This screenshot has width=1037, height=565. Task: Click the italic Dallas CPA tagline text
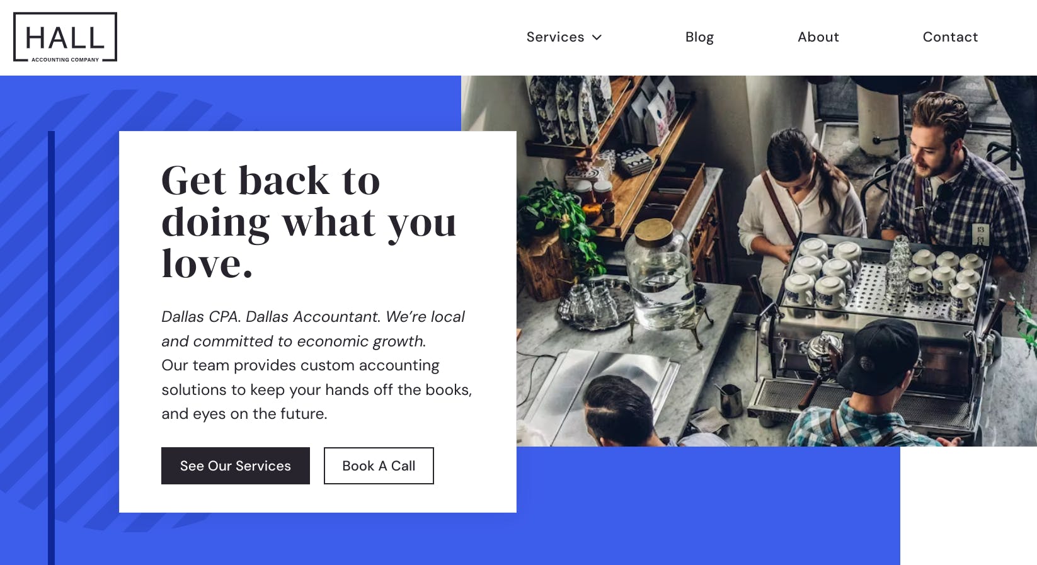tap(312, 328)
